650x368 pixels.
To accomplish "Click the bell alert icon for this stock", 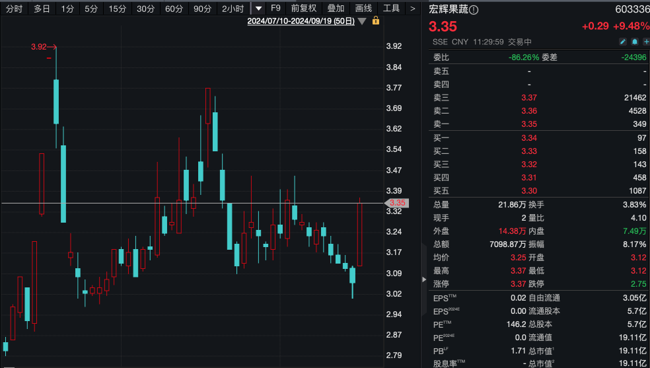I will (633, 42).
